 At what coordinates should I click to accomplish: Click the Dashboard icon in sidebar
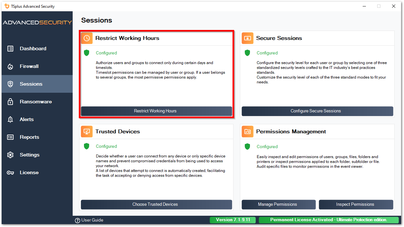pyautogui.click(x=10, y=49)
